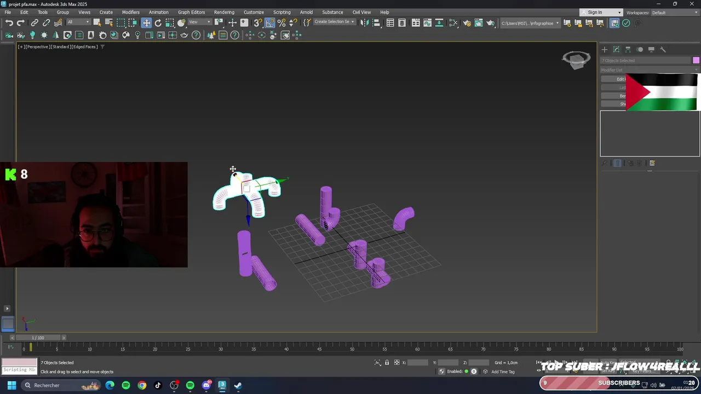
Task: Click the Select and Place tool
Action: point(182,22)
